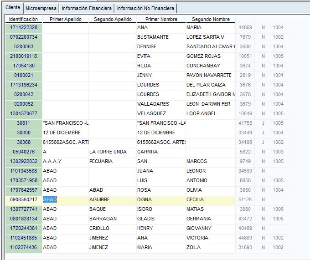Switch to the Cliente tab

[x=13, y=8]
